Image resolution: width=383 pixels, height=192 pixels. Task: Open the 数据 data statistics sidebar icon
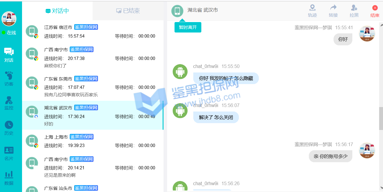click(9, 178)
